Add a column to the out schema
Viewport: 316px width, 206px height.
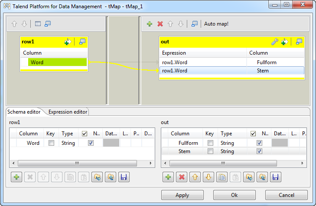[168, 177]
